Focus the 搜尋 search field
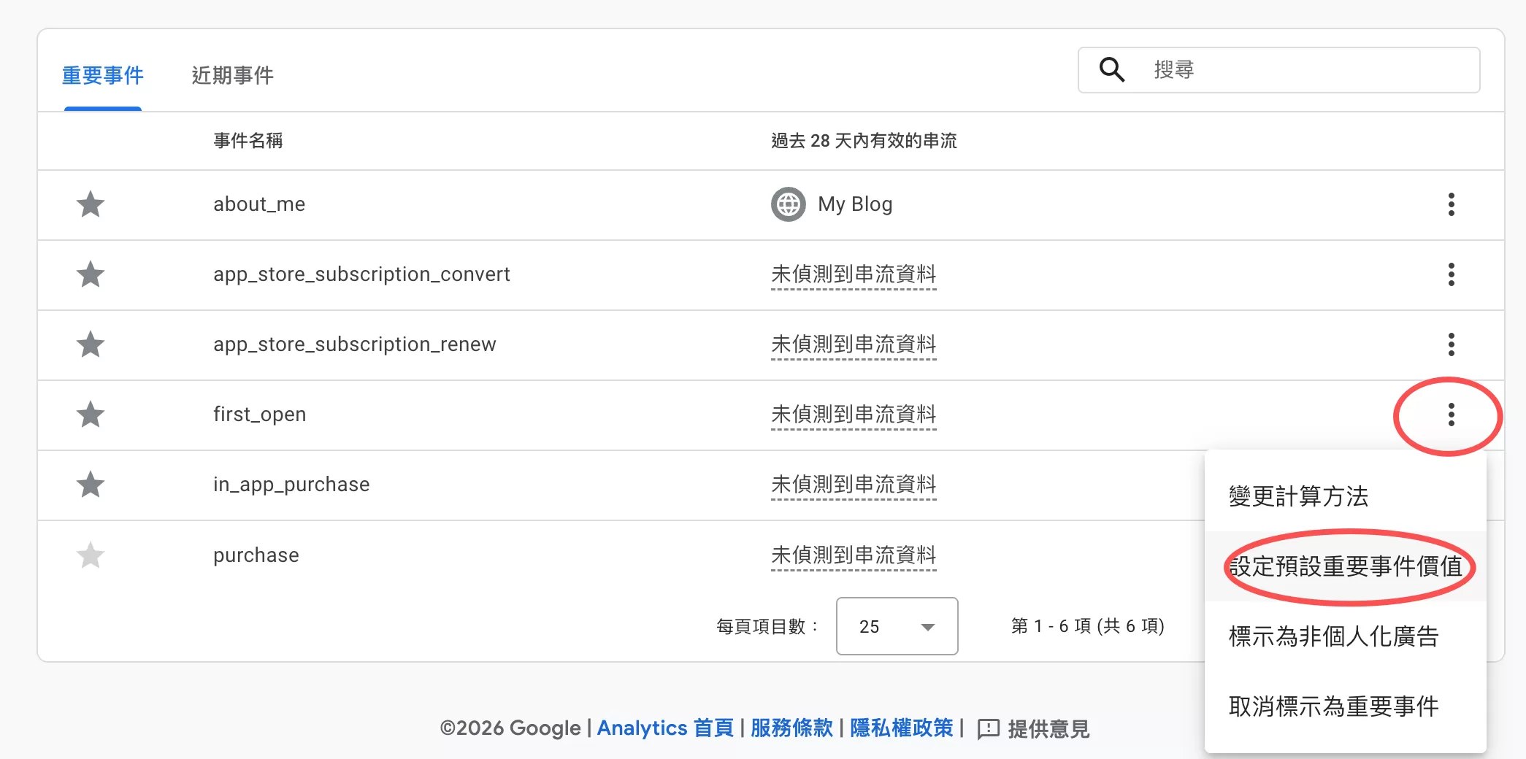The width and height of the screenshot is (1526, 759). click(1279, 70)
